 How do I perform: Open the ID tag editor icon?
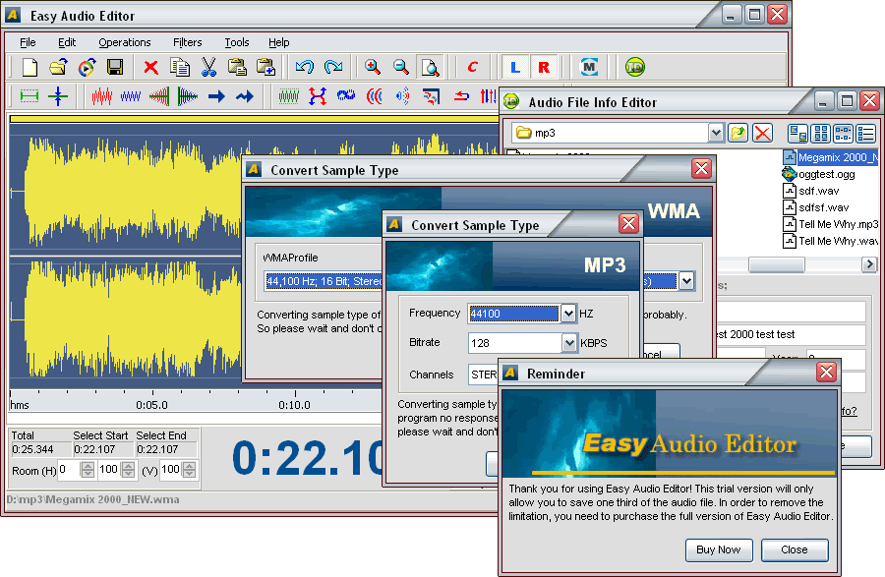(x=635, y=67)
